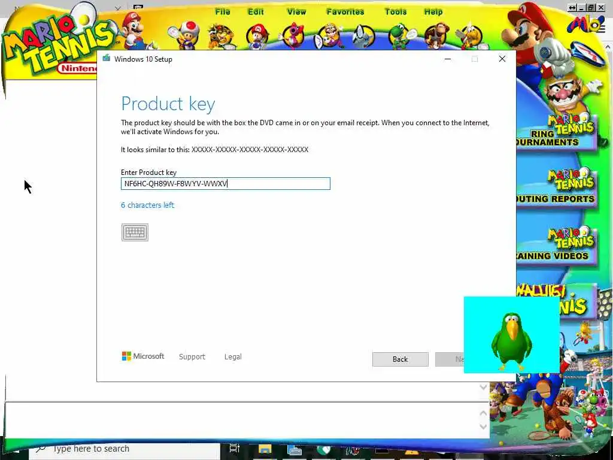613x460 pixels.
Task: Open File Explorer from the taskbar
Action: tap(265, 449)
